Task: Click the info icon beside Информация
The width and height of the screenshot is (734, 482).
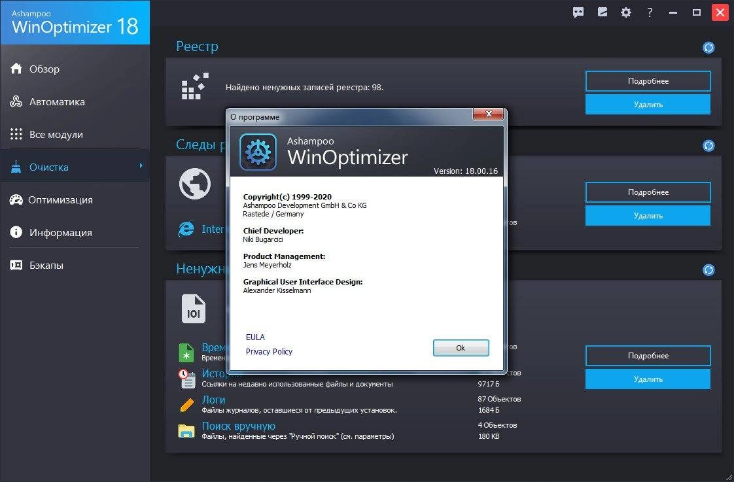Action: pyautogui.click(x=16, y=232)
